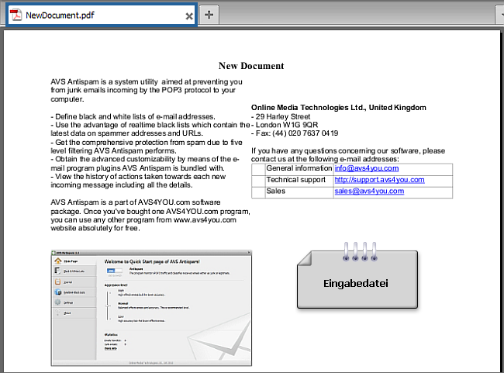Click the Welcome to Quick Start heading in screenshot
Viewport: 504px width, 373px height.
pyautogui.click(x=152, y=262)
